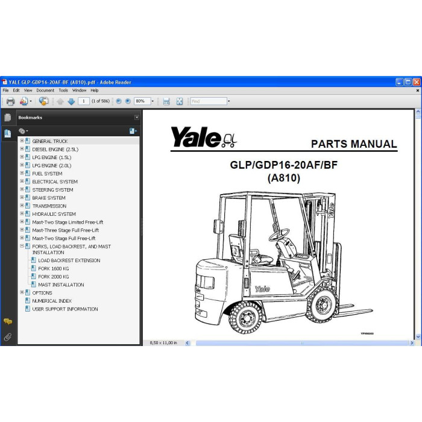Click vertical scrollbar down arrow
The image size is (422, 422).
[x=418, y=336]
